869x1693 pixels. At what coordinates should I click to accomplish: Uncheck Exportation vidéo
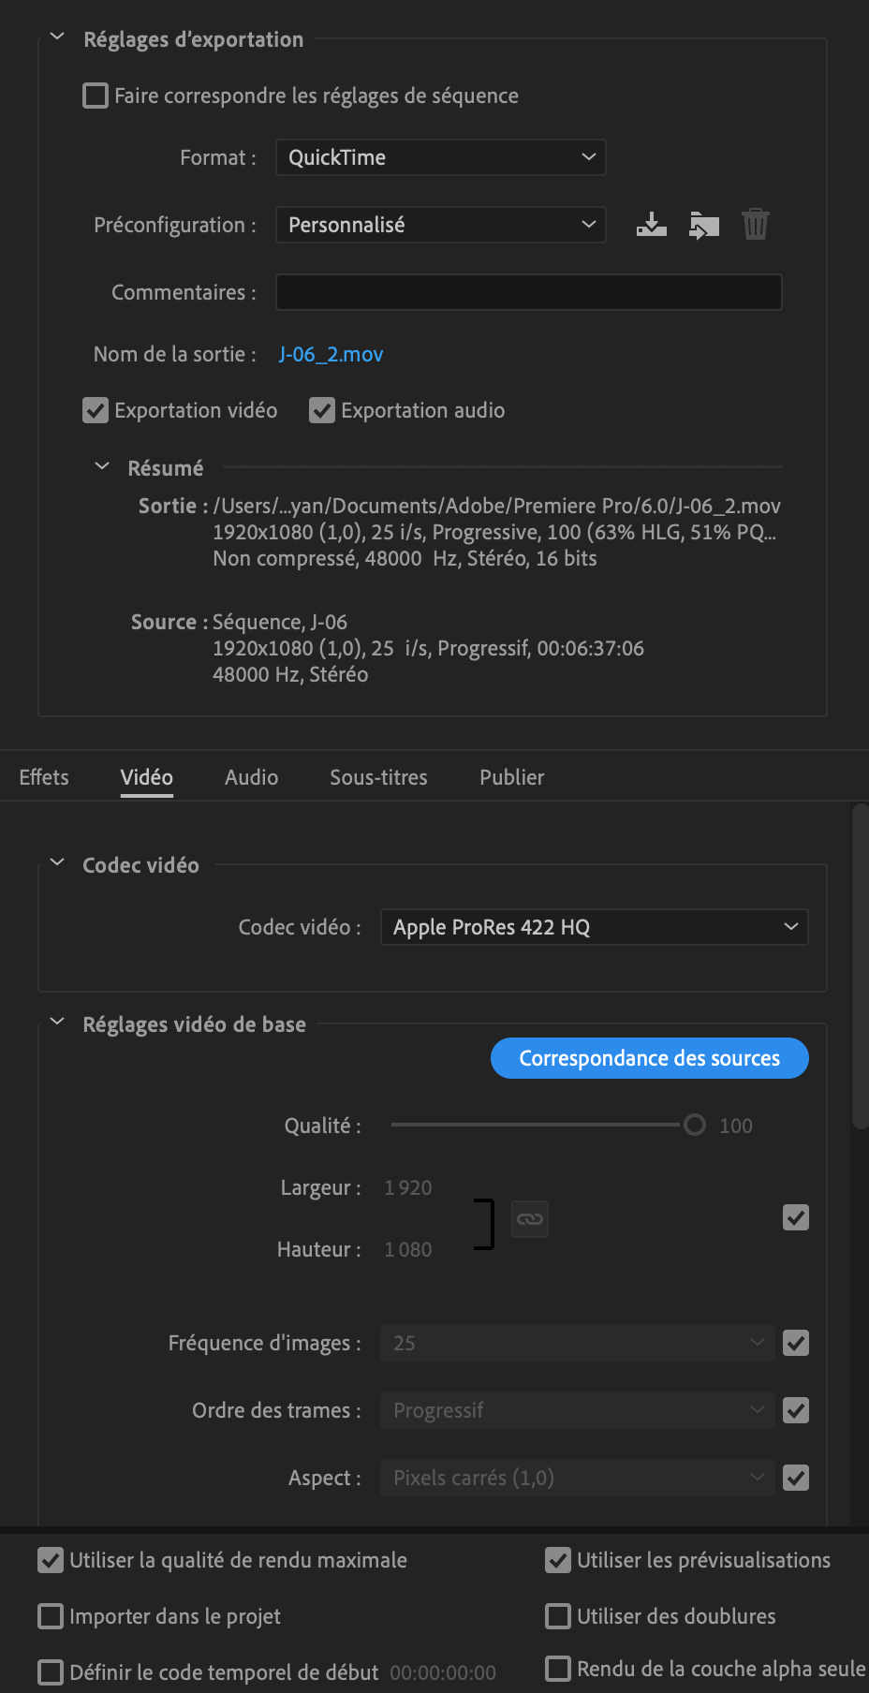tap(96, 410)
